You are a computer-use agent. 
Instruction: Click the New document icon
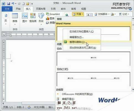(x=23, y=4)
